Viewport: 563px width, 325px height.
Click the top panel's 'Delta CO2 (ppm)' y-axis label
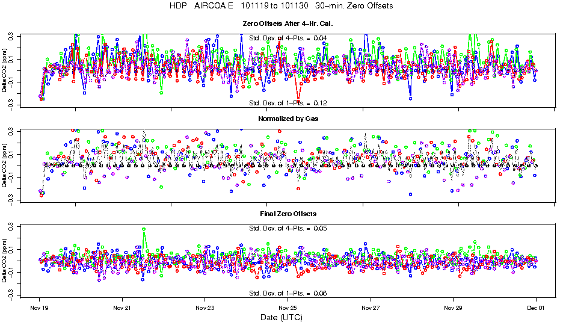coord(4,70)
